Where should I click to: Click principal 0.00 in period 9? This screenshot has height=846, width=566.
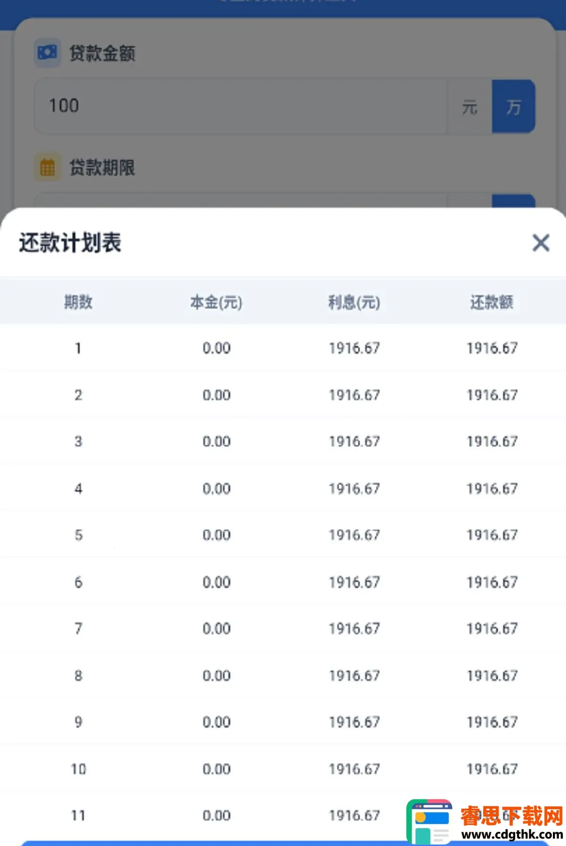pyautogui.click(x=216, y=722)
